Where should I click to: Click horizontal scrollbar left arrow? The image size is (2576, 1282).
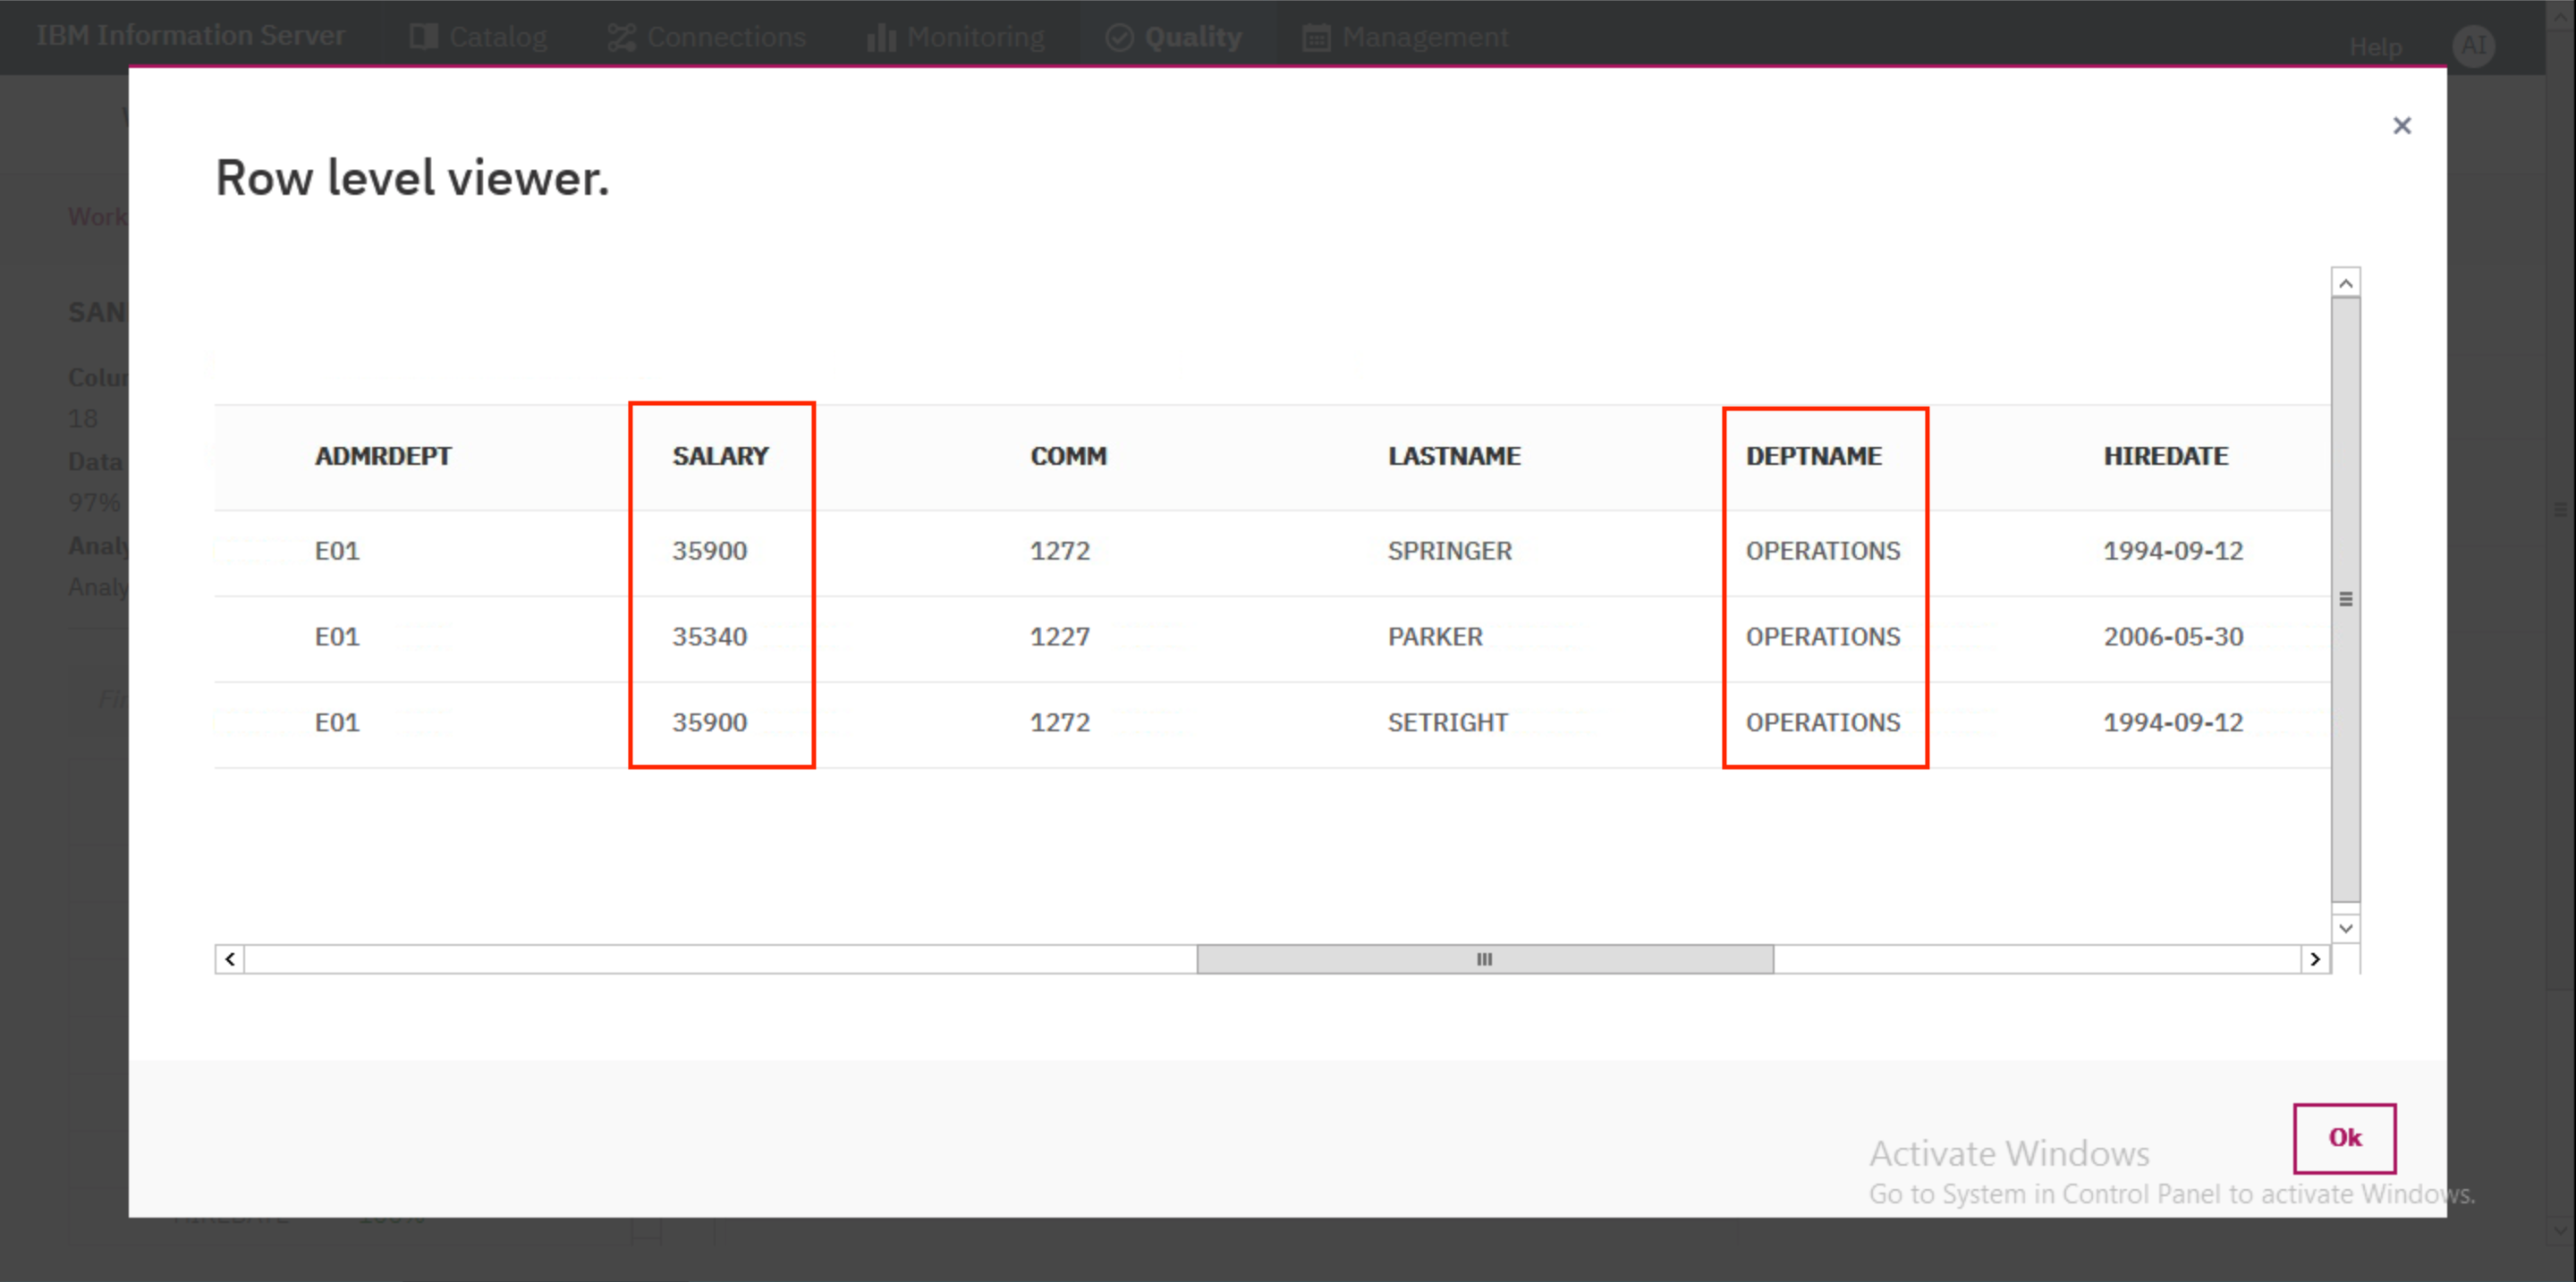230,959
